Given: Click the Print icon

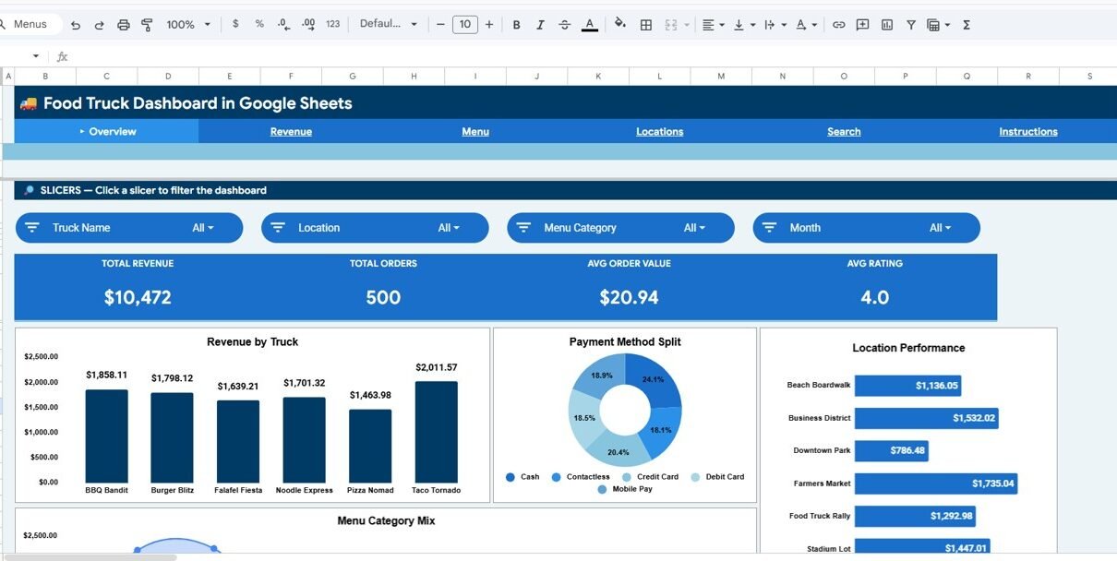Looking at the screenshot, I should click(x=124, y=25).
